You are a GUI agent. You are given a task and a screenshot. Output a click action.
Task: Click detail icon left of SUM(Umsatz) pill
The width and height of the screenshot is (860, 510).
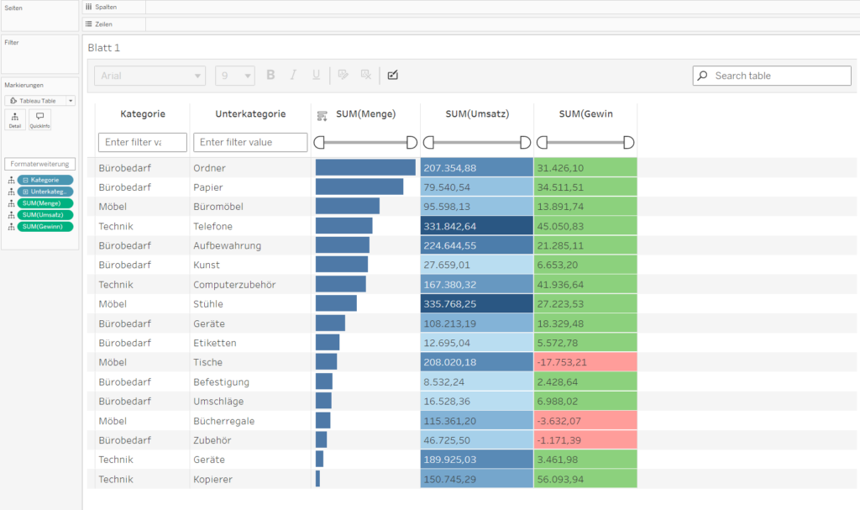point(11,214)
